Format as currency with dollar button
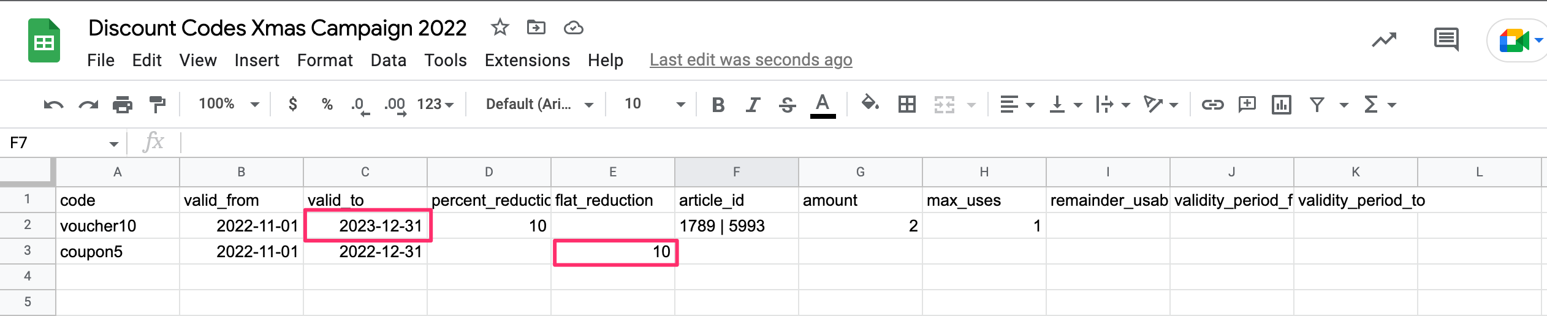The height and width of the screenshot is (316, 1547). [x=293, y=104]
